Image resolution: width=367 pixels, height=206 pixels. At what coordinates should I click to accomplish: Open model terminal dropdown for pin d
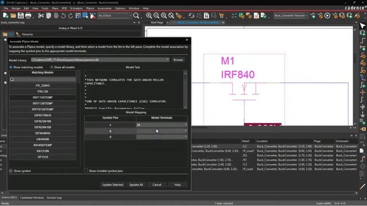pyautogui.click(x=186, y=137)
